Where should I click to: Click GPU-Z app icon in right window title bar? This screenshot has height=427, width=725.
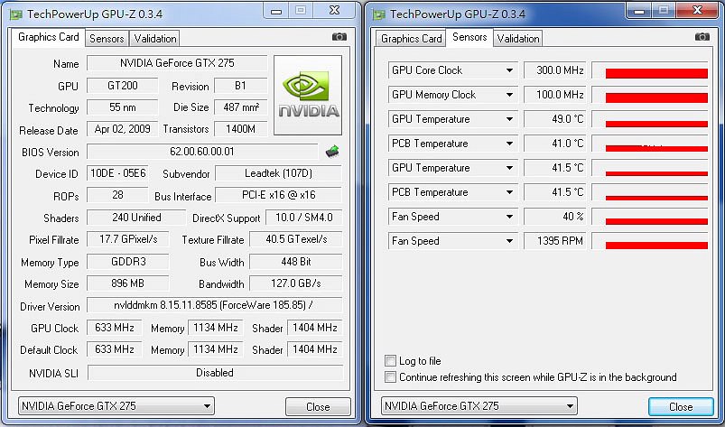(379, 14)
